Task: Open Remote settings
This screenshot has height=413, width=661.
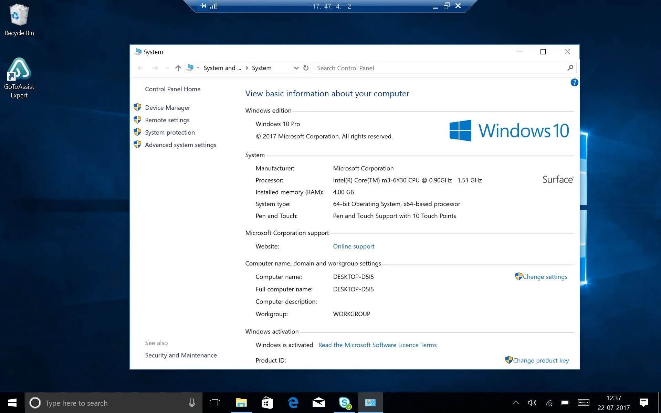Action: tap(167, 120)
